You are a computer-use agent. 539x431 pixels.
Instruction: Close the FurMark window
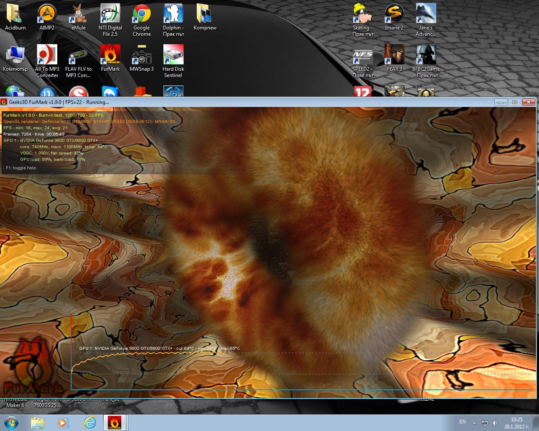[528, 102]
